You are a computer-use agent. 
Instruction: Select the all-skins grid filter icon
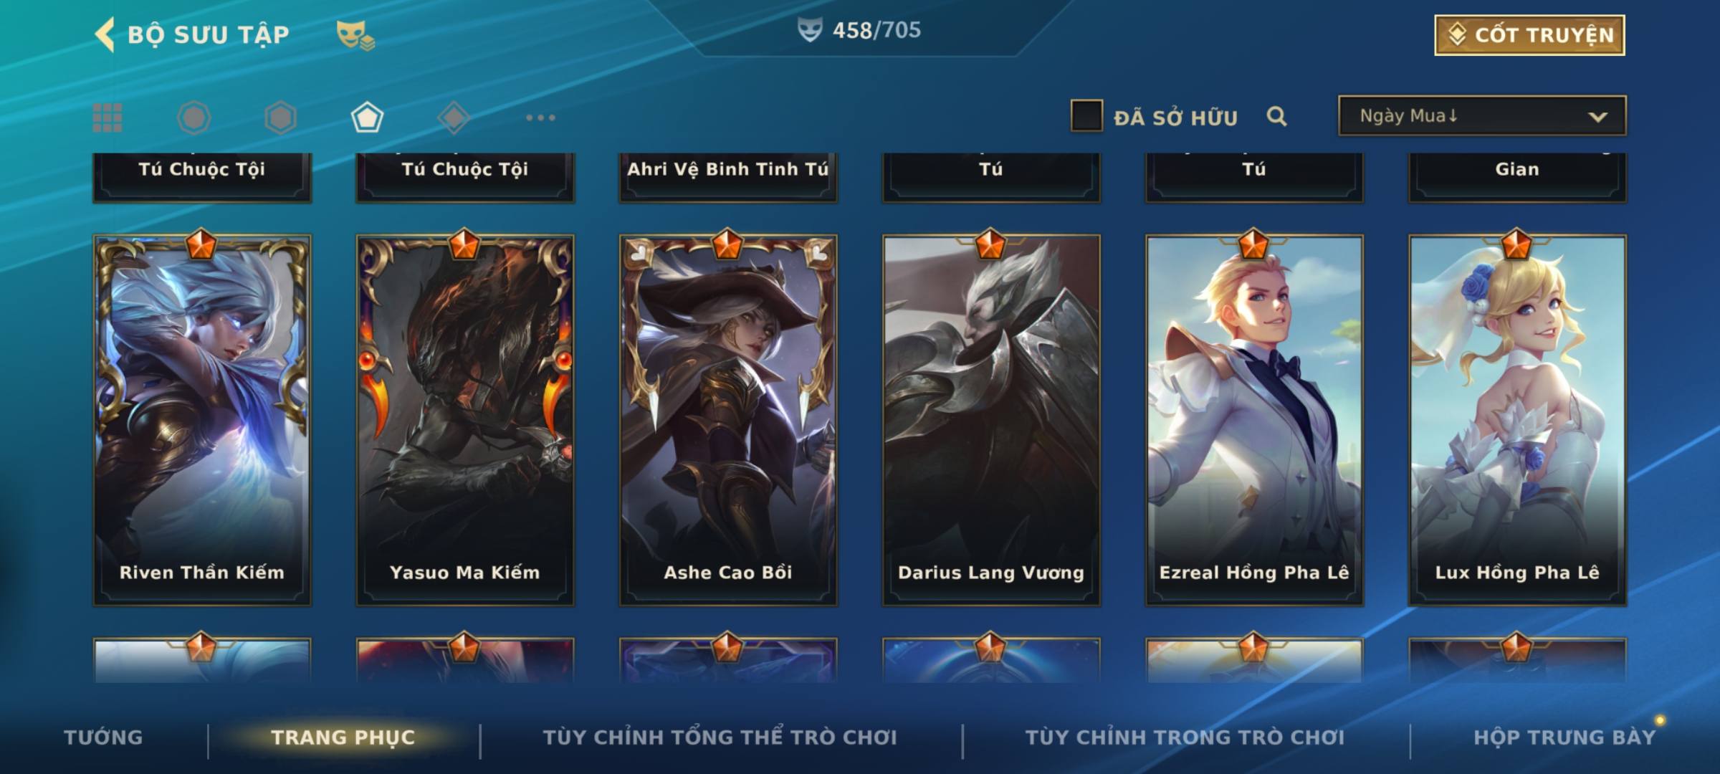107,118
